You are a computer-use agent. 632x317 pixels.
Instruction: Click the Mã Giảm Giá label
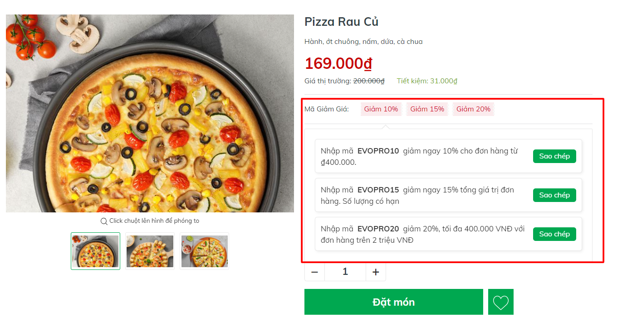coord(328,109)
